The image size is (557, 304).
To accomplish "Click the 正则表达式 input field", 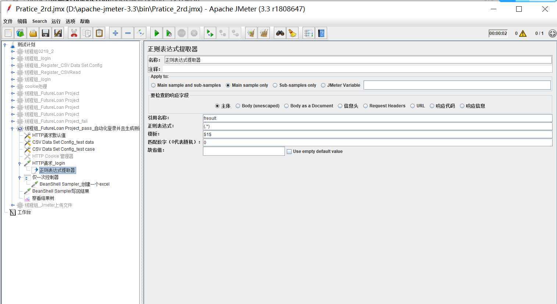I will click(x=377, y=126).
